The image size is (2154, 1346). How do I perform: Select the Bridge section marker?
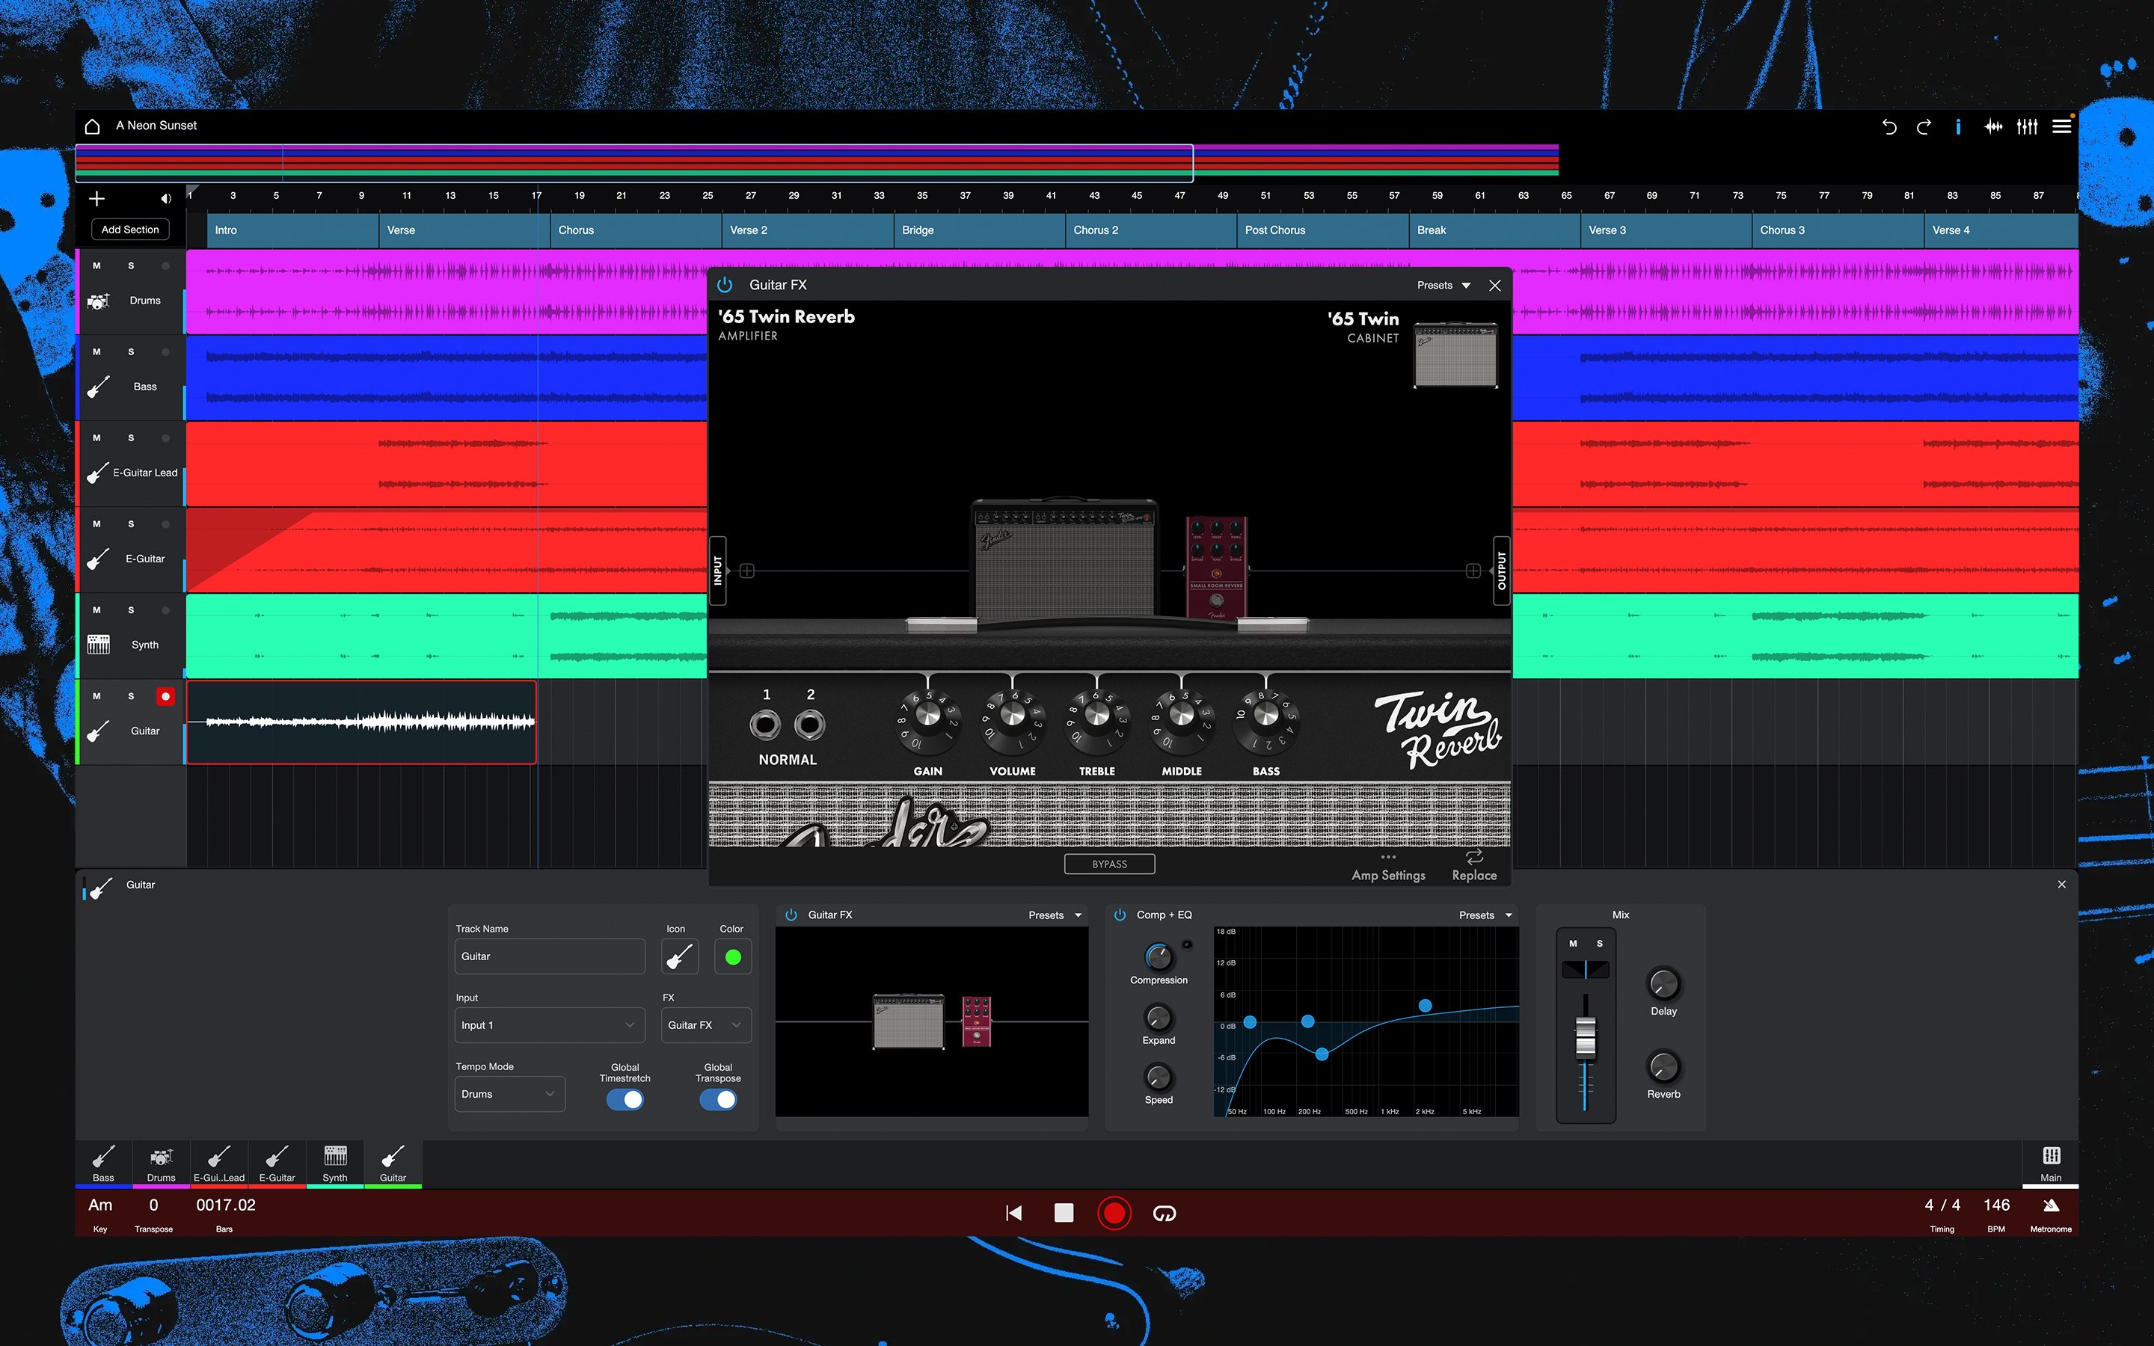click(x=979, y=230)
